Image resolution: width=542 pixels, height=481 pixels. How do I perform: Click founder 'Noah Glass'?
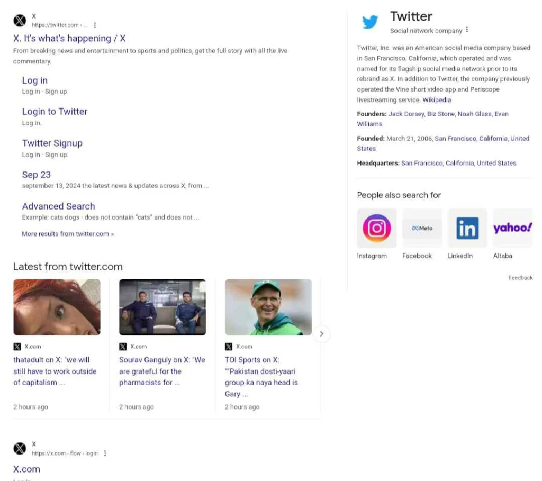click(x=474, y=114)
